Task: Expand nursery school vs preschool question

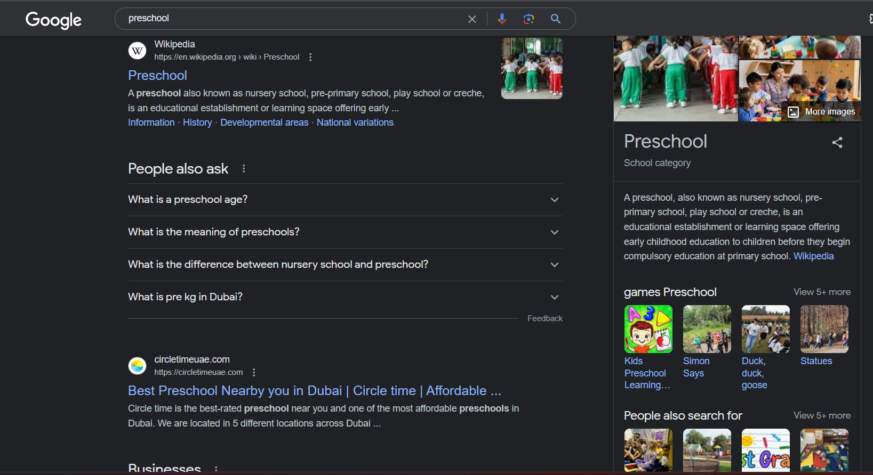Action: pyautogui.click(x=345, y=265)
